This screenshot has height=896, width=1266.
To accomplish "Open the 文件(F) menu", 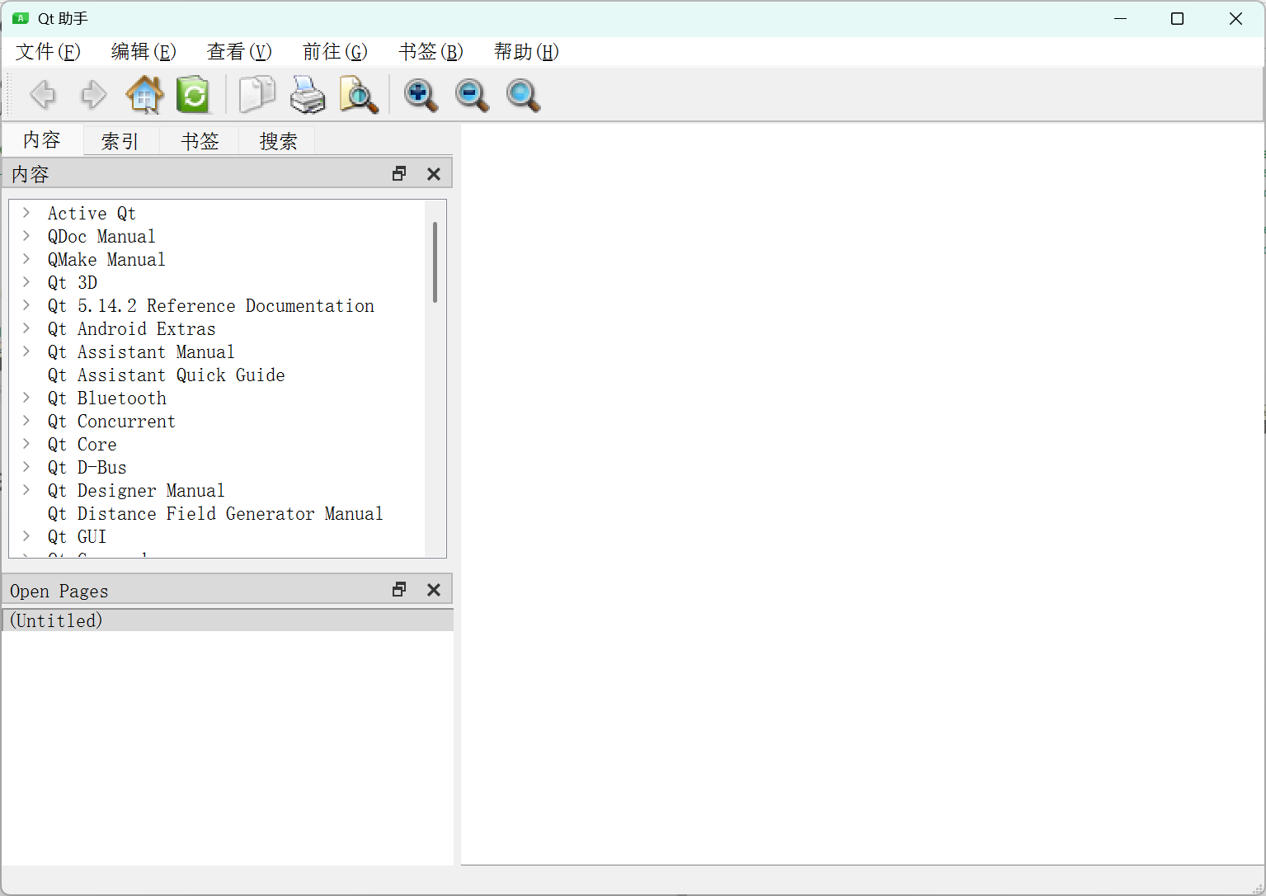I will coord(48,52).
